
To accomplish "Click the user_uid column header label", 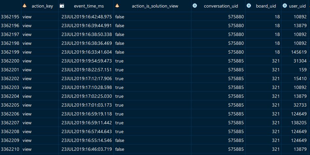I will (x=298, y=6).
